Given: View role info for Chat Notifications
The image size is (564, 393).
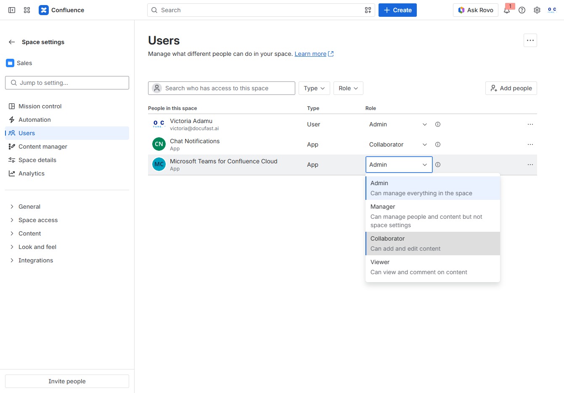Looking at the screenshot, I should click(438, 144).
